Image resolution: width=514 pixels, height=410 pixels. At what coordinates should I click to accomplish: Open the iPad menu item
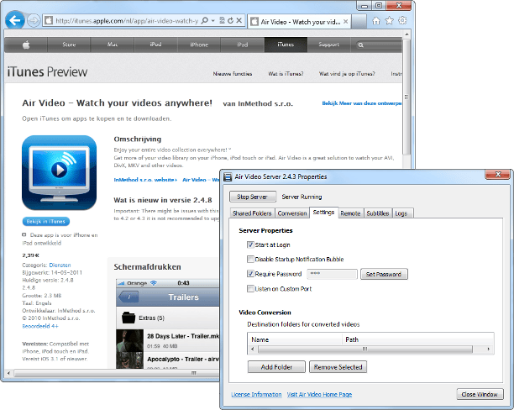pos(243,45)
